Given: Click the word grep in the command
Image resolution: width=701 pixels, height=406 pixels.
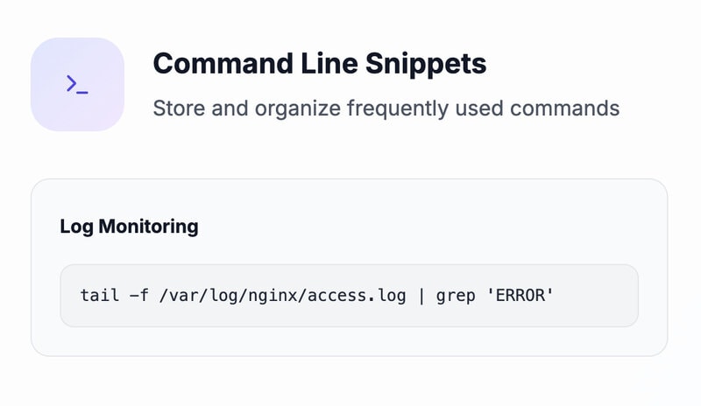Looking at the screenshot, I should [456, 296].
